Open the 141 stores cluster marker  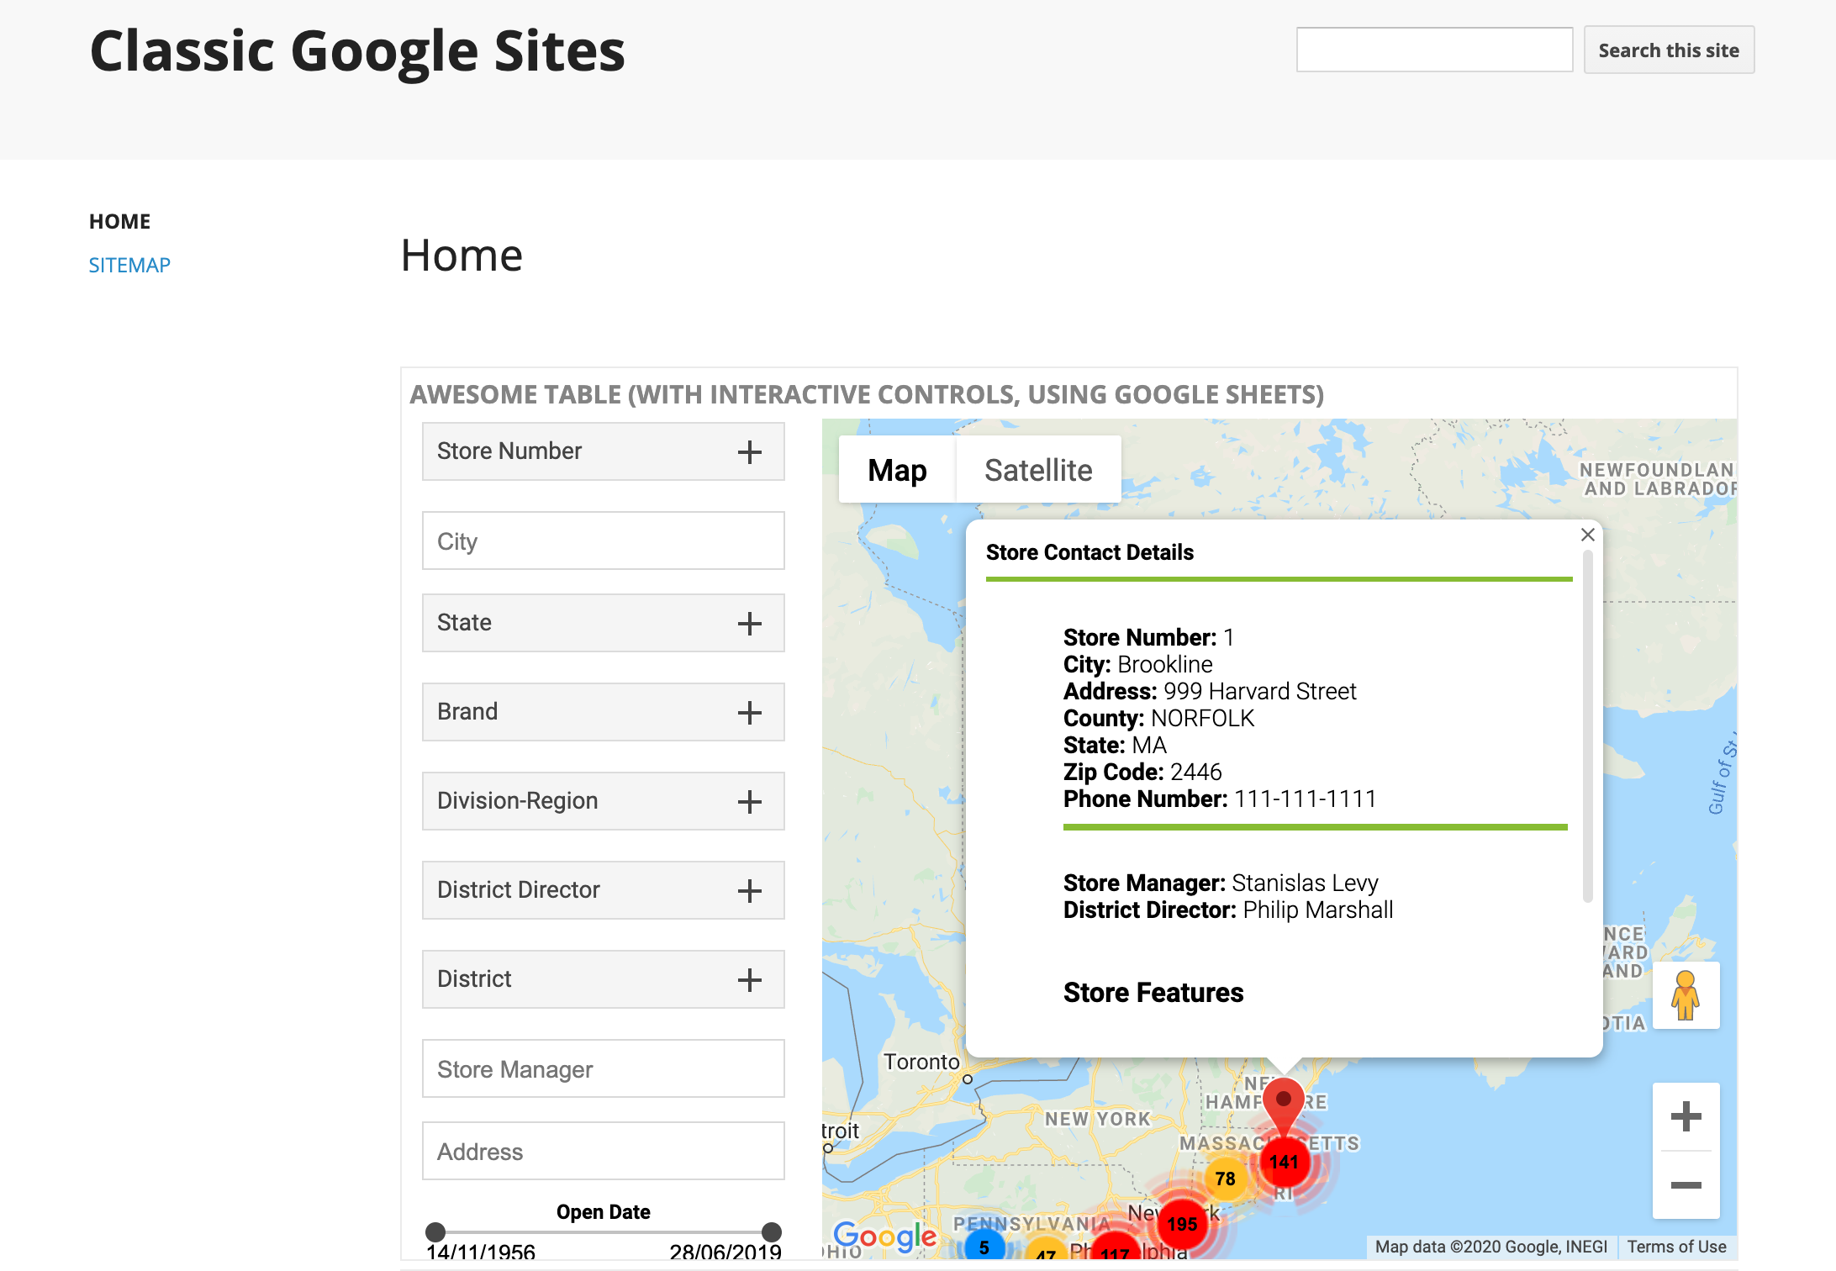tap(1284, 1162)
